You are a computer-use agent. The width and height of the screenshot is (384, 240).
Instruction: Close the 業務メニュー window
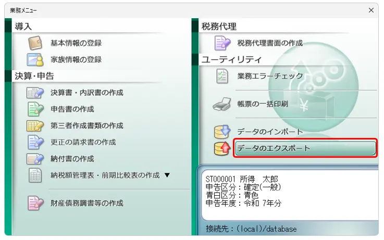tap(371, 10)
